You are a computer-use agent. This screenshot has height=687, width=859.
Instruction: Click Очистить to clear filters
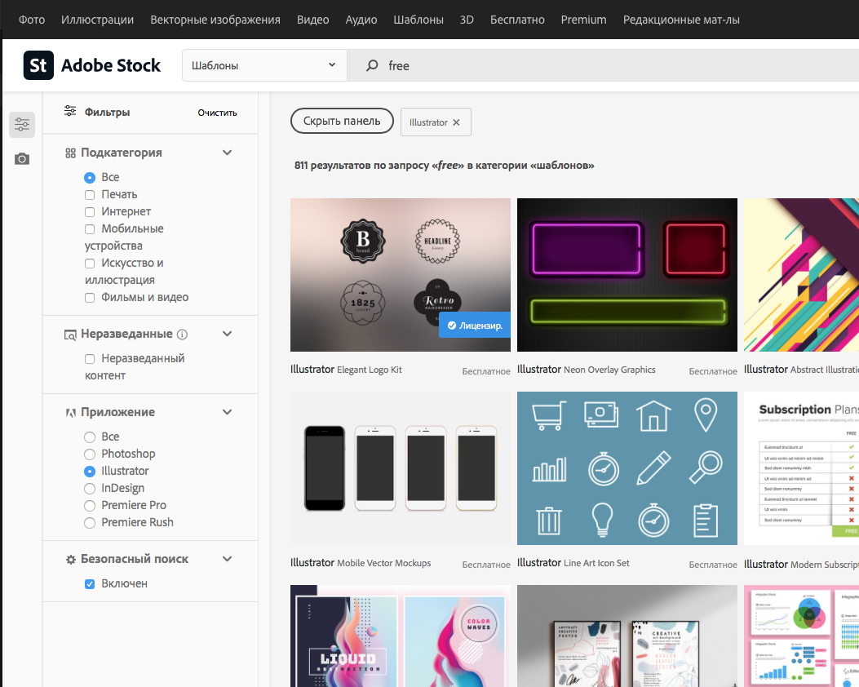(x=218, y=113)
